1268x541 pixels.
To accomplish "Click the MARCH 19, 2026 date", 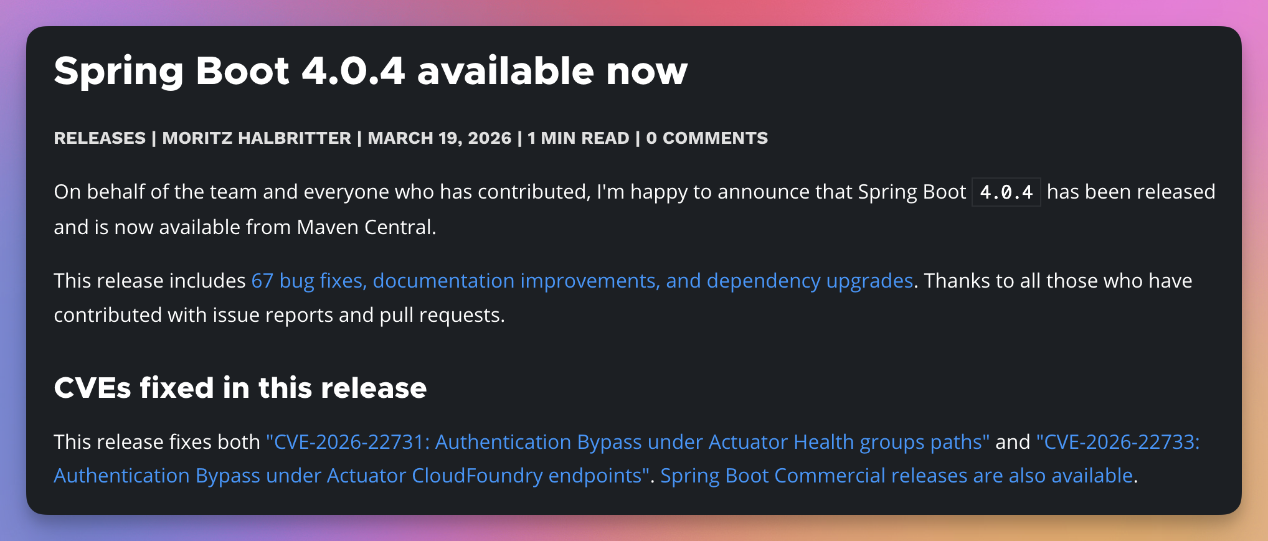I will tap(439, 138).
